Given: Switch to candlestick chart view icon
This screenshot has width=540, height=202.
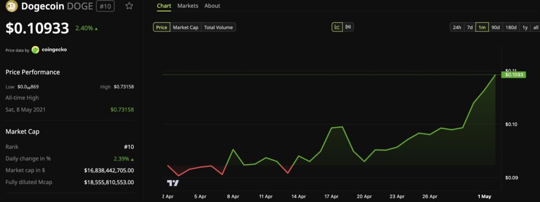Looking at the screenshot, I should [x=348, y=27].
